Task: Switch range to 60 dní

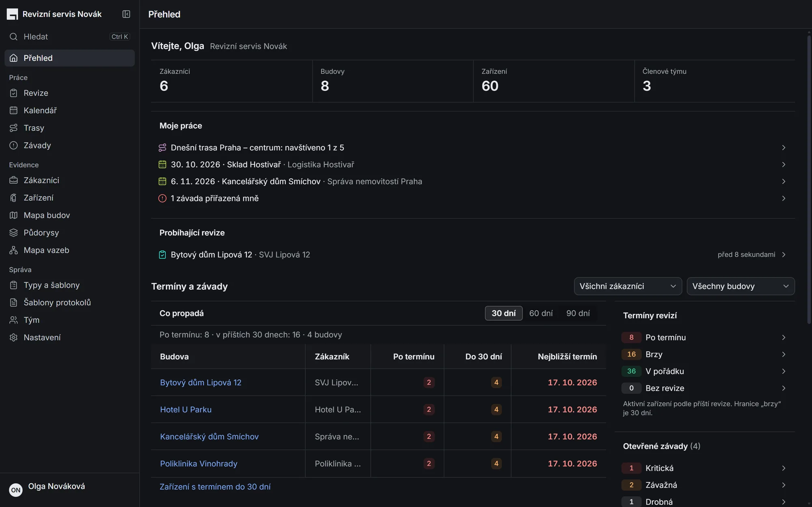Action: [541, 313]
